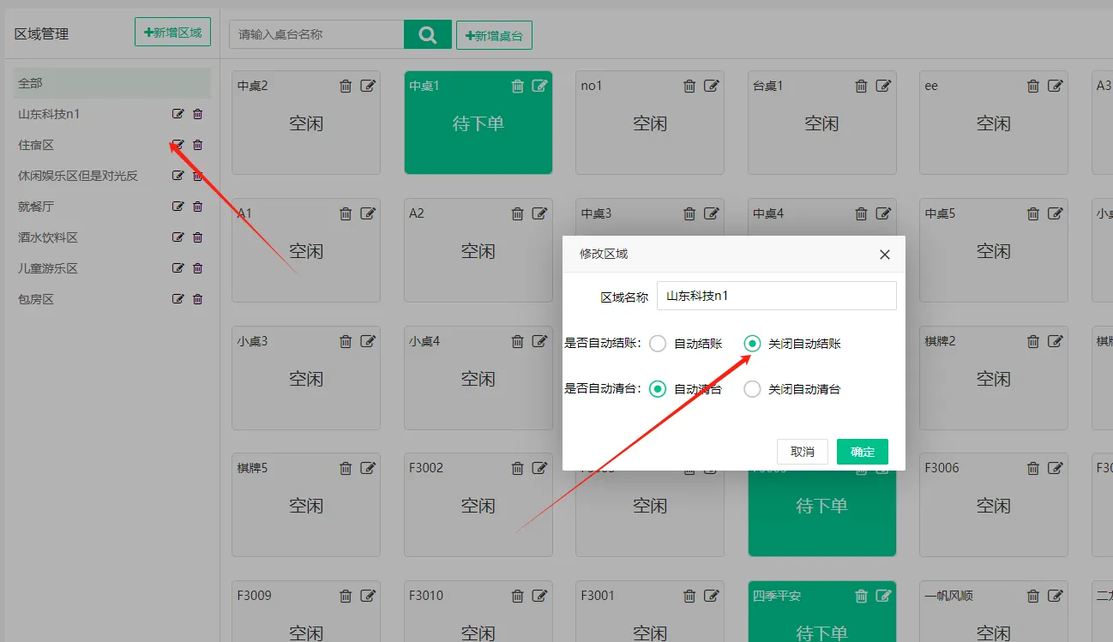Select the 关闭自动清台 radio option
Image resolution: width=1113 pixels, height=642 pixels.
752,389
